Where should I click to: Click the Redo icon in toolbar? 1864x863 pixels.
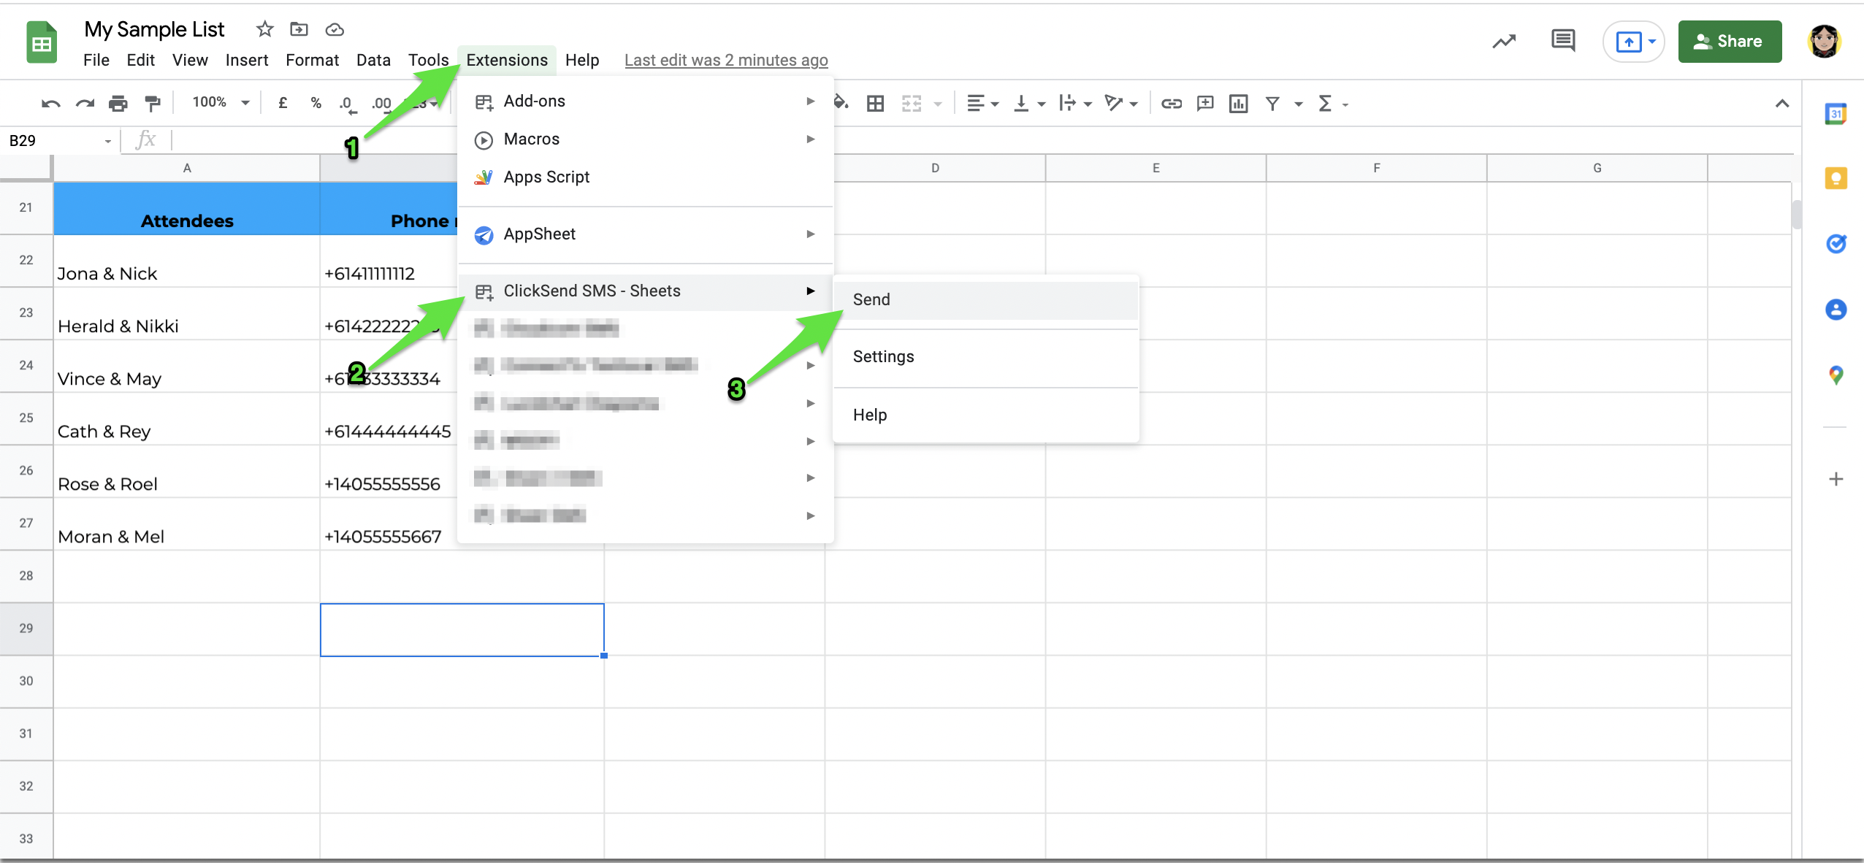[x=85, y=104]
